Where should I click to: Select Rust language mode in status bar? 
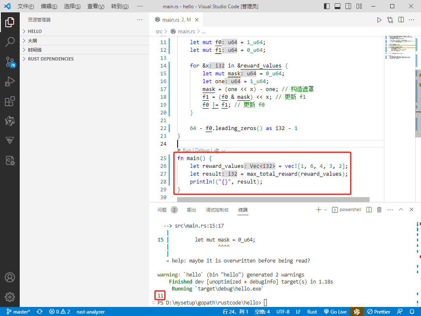pyautogui.click(x=312, y=312)
